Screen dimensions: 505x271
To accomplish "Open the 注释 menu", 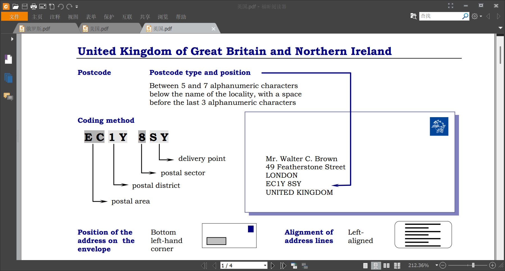I will [x=55, y=17].
